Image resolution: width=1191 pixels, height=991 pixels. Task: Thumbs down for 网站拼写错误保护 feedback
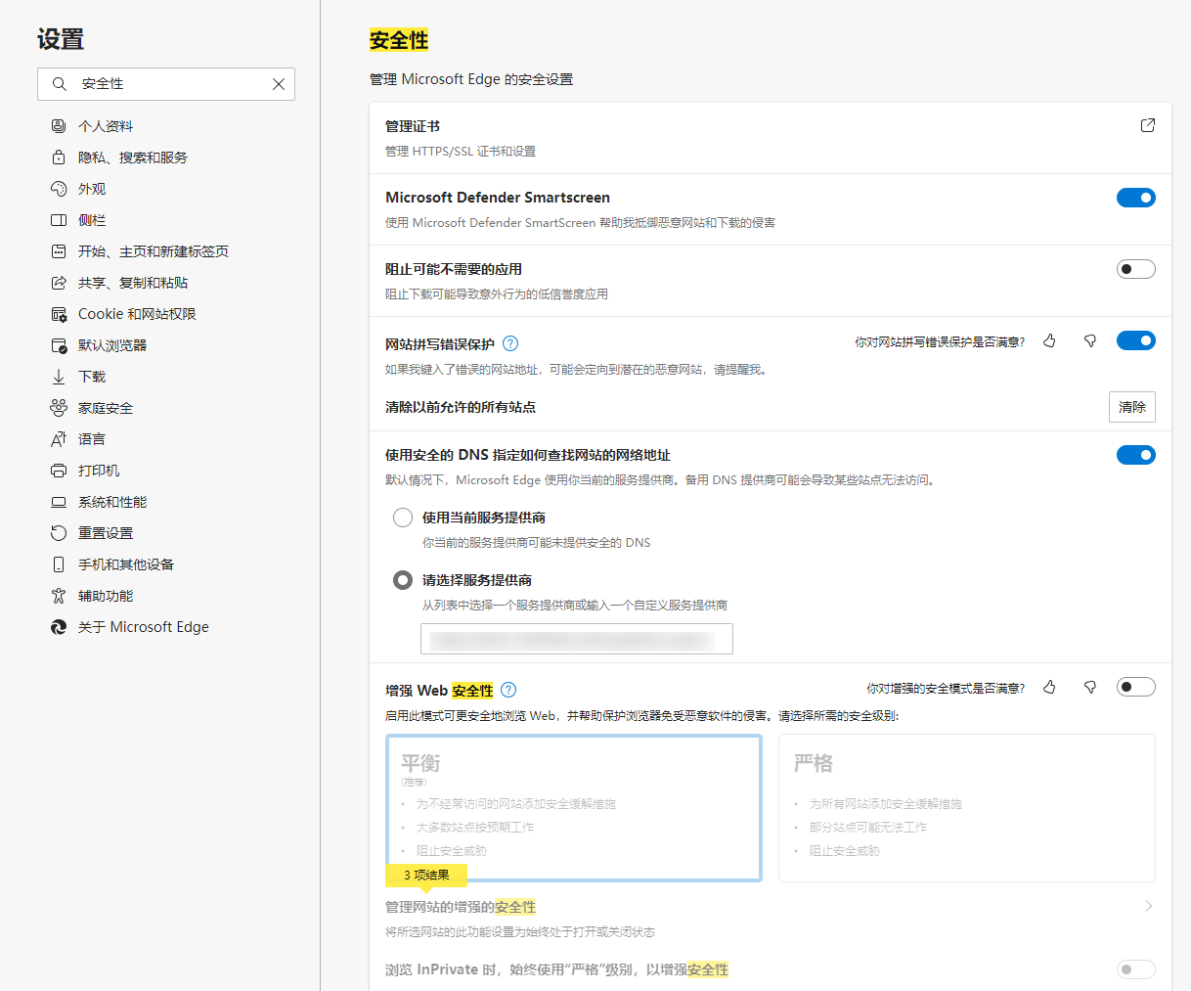[x=1090, y=340]
